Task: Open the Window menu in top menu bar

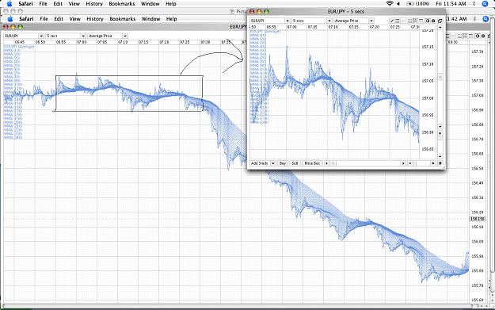Action: [x=150, y=4]
